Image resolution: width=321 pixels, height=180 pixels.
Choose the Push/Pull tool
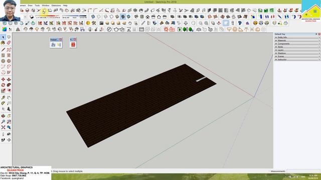point(9,79)
